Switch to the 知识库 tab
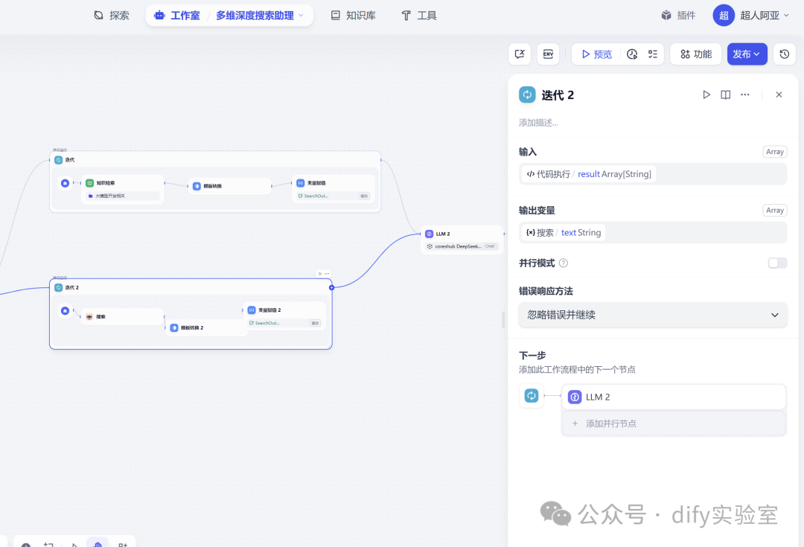Viewport: 804px width, 547px height. tap(354, 16)
